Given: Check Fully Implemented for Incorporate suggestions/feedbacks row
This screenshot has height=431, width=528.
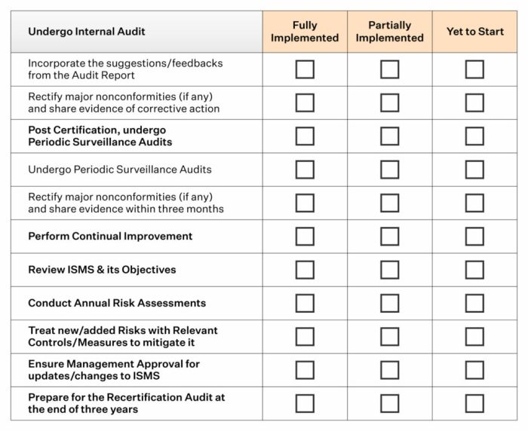Looking at the screenshot, I should [305, 69].
